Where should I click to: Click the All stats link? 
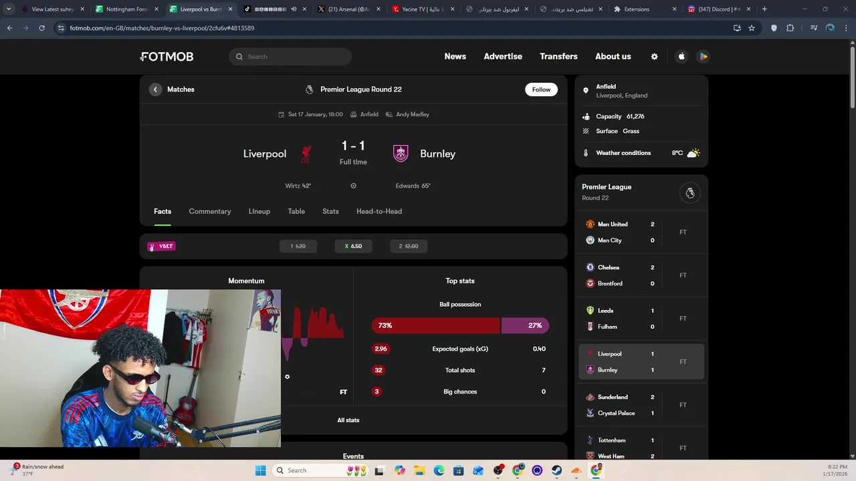348,420
